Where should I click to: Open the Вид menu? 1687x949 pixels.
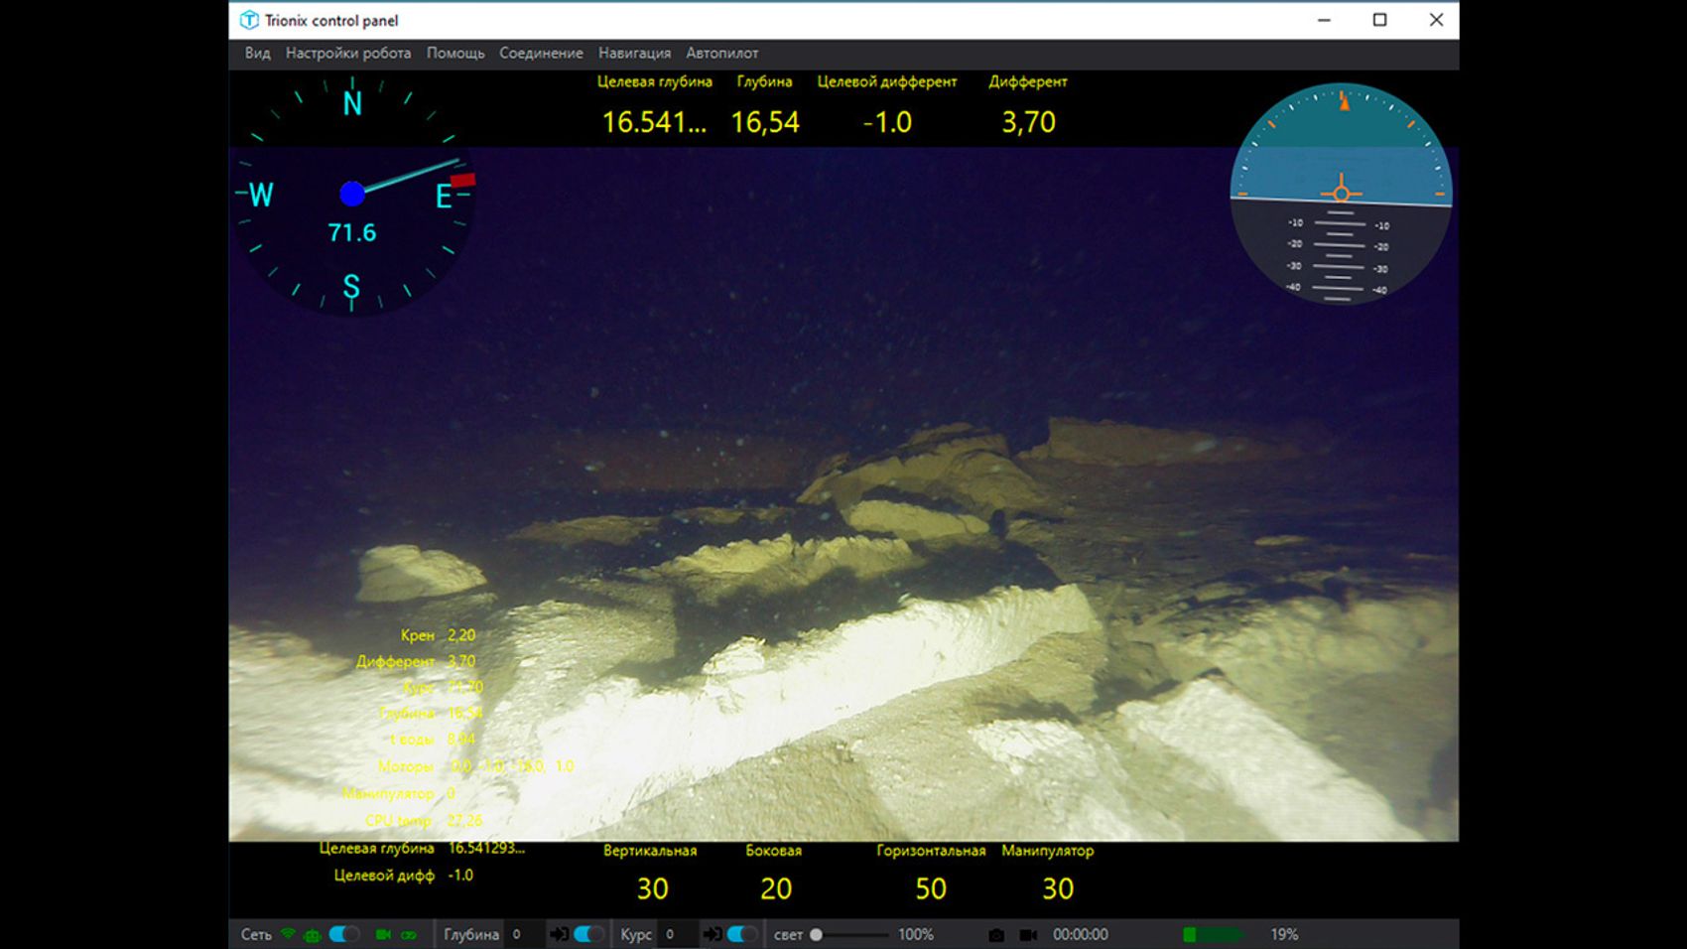click(257, 54)
